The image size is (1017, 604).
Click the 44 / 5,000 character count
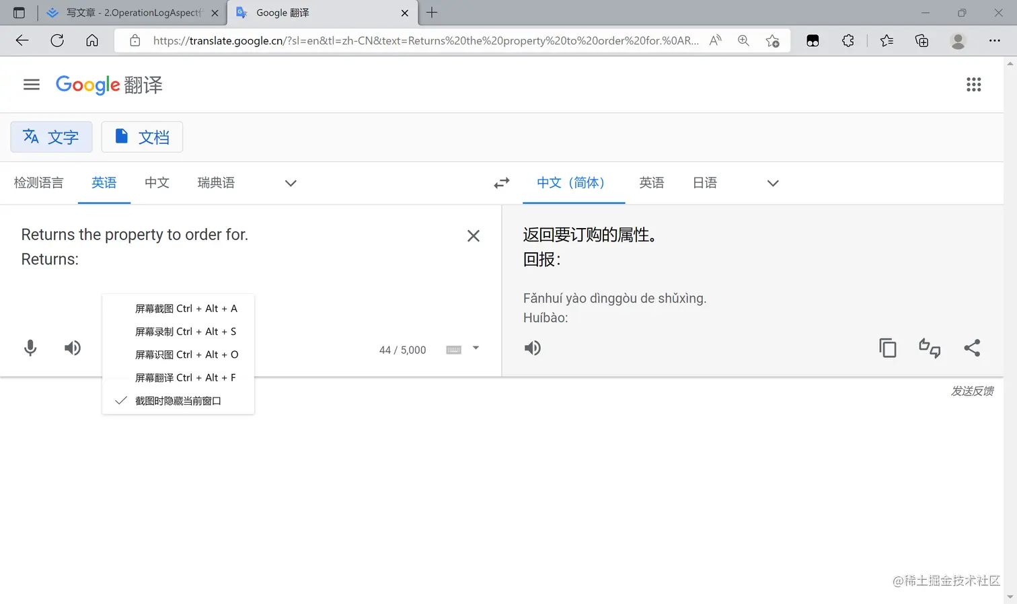(402, 350)
